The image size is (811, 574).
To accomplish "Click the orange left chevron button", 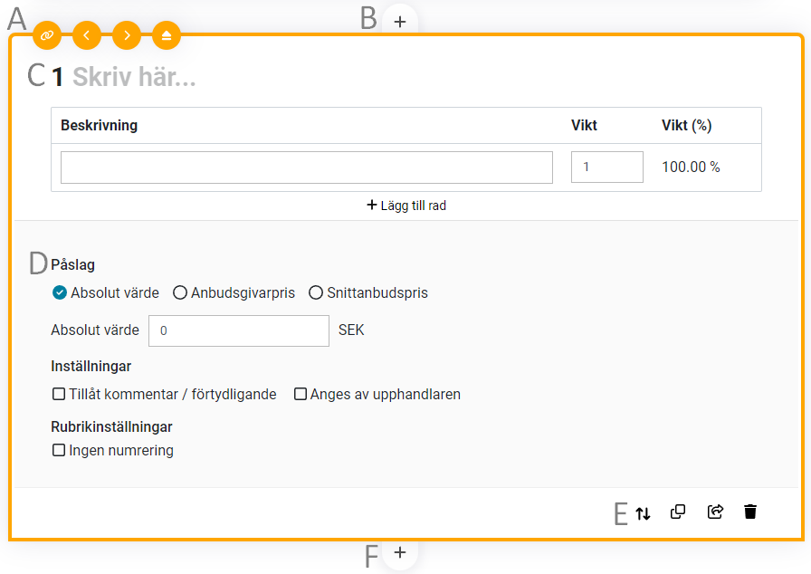I will [87, 35].
